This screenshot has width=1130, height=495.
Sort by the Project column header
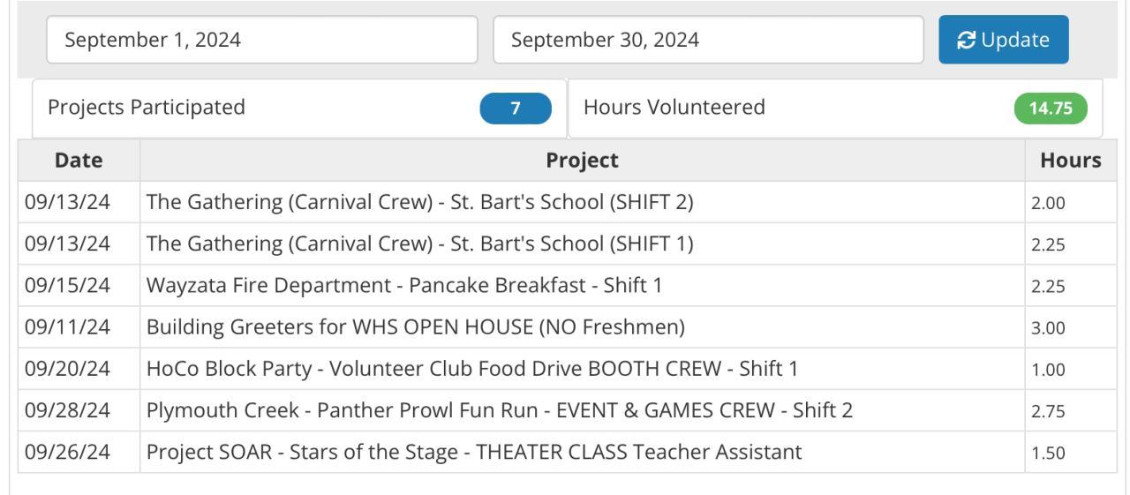point(582,161)
